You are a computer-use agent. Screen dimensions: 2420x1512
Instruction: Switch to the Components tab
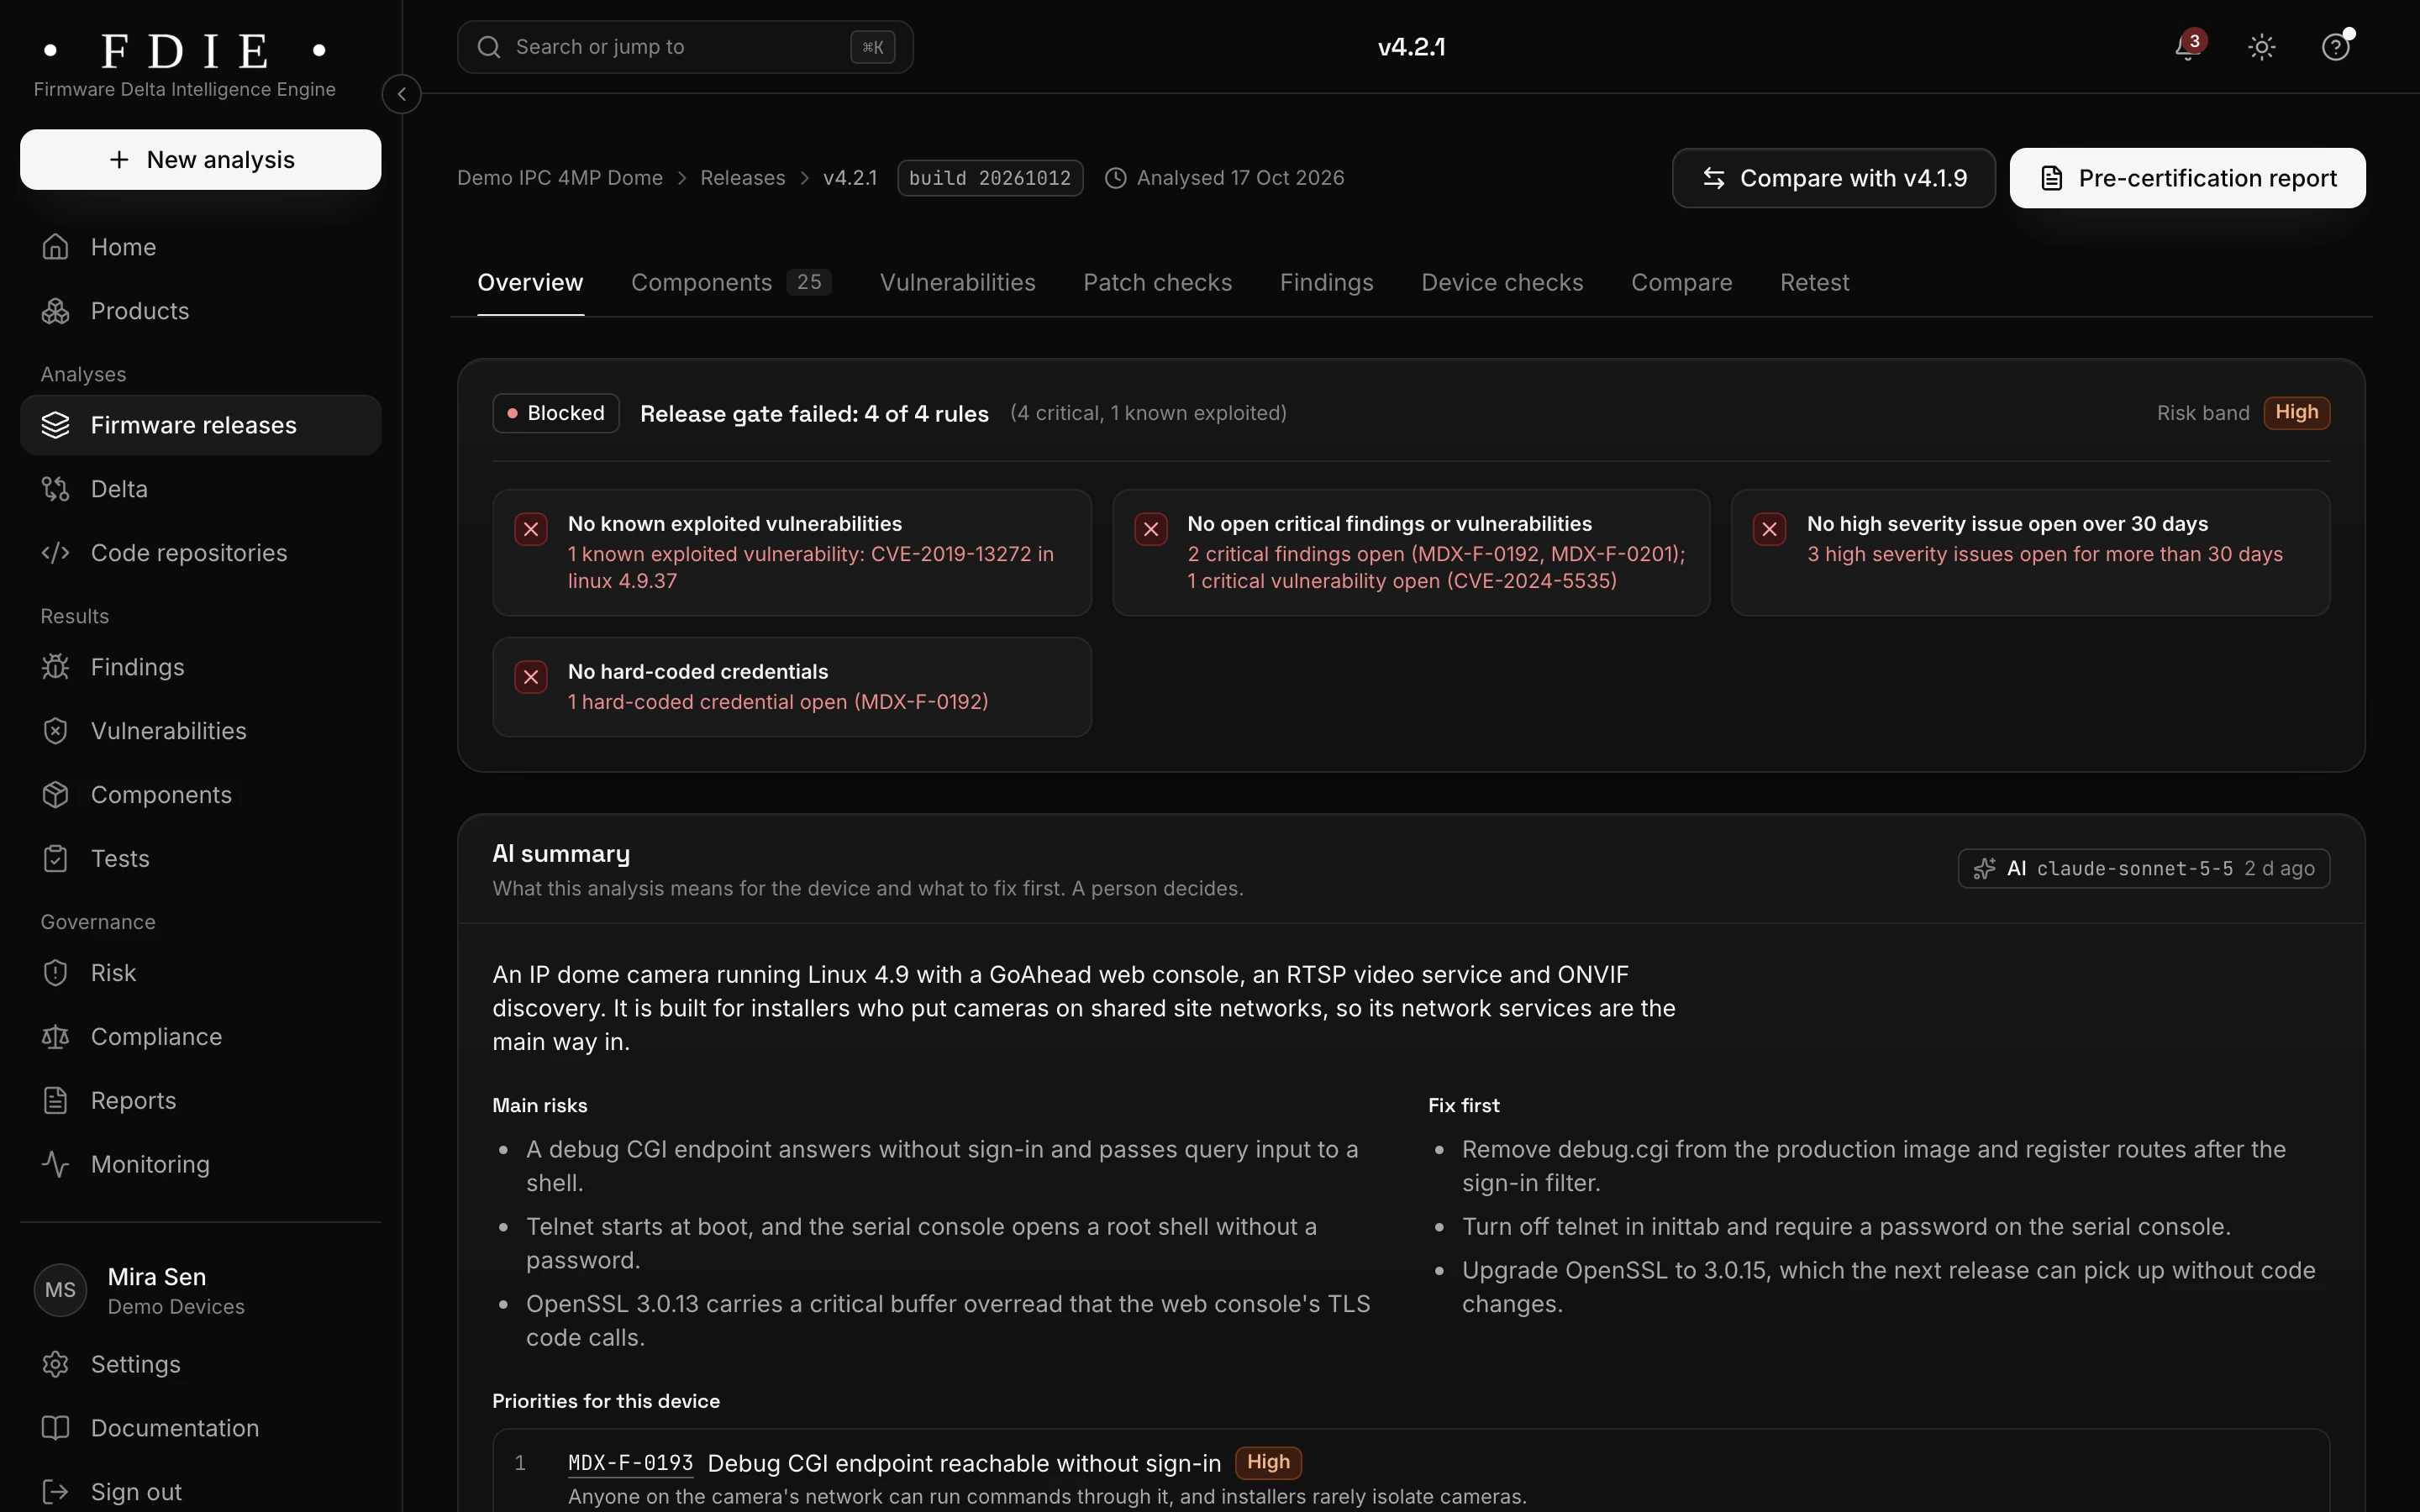[731, 283]
